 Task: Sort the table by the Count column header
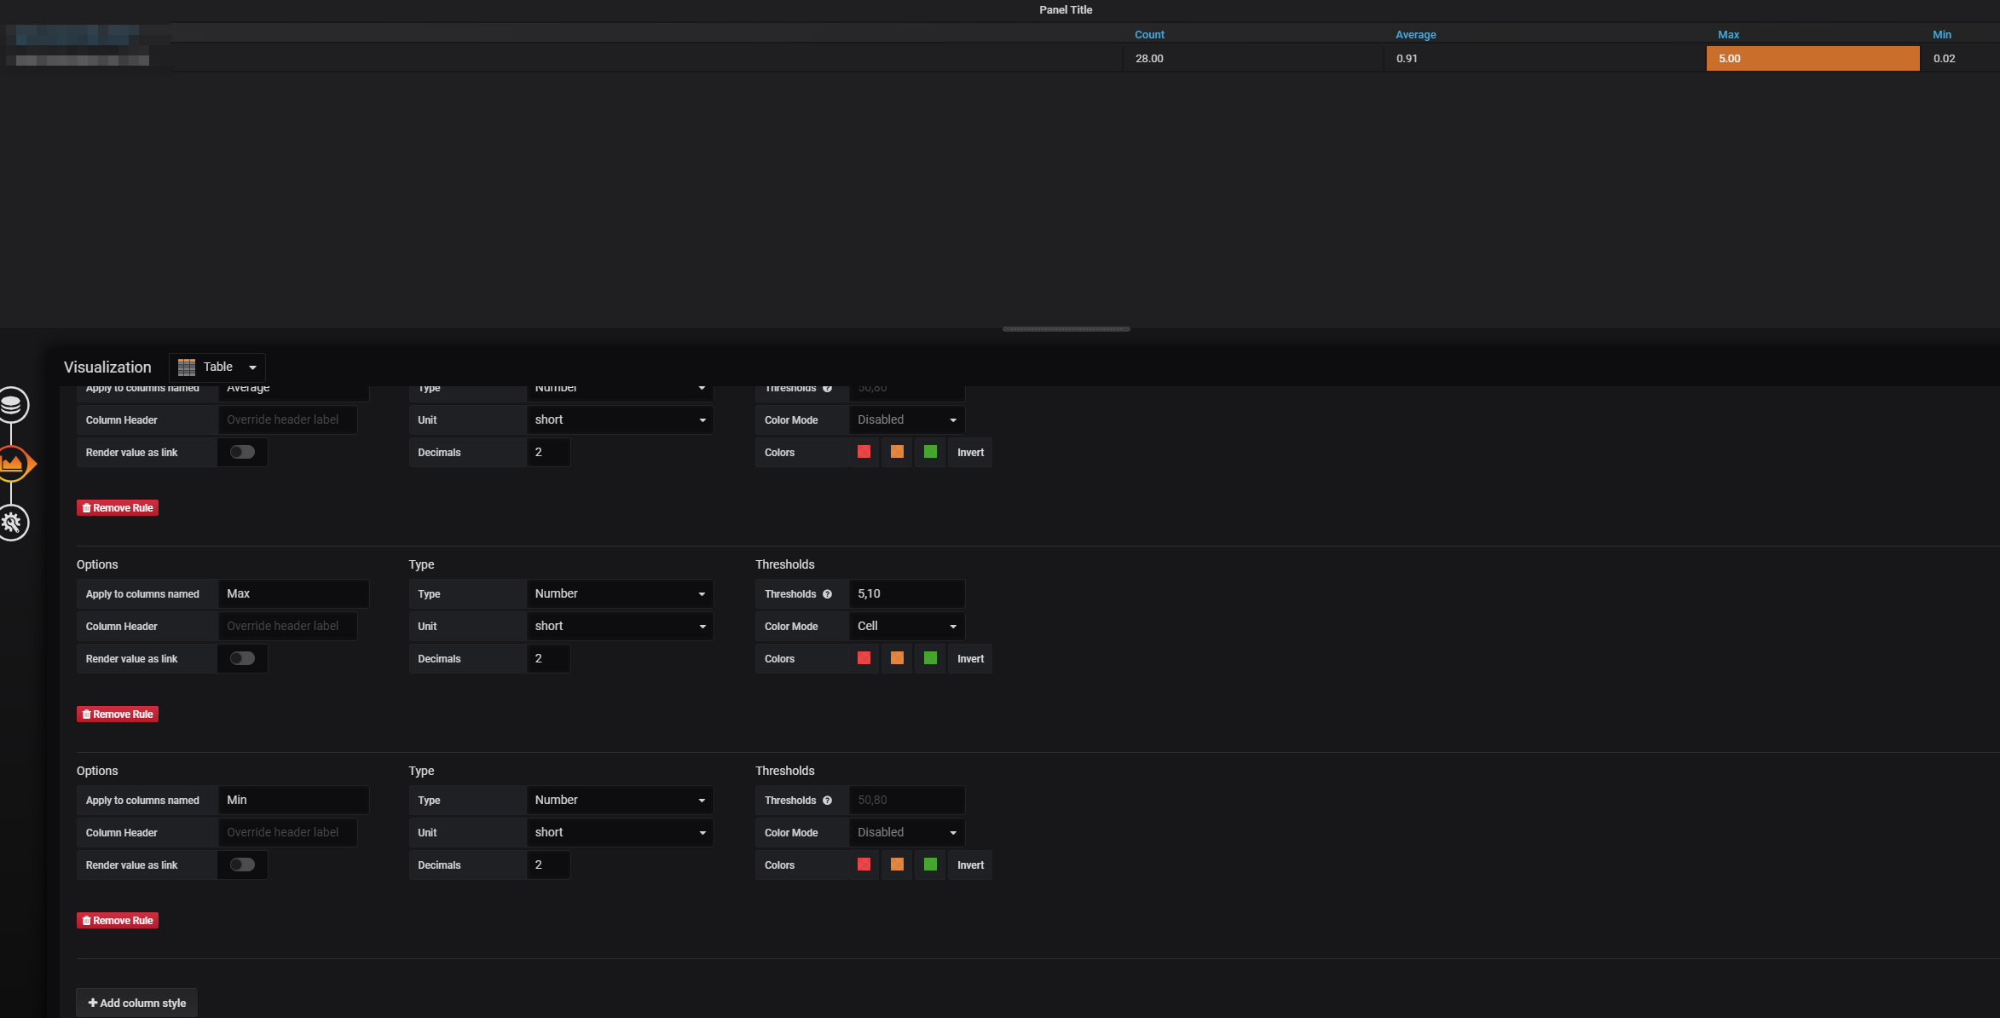[x=1149, y=34]
